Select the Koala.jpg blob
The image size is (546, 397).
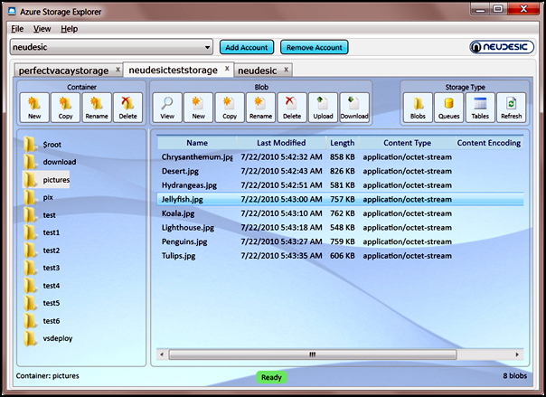point(340,213)
